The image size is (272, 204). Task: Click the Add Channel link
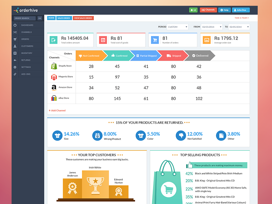tap(57, 111)
